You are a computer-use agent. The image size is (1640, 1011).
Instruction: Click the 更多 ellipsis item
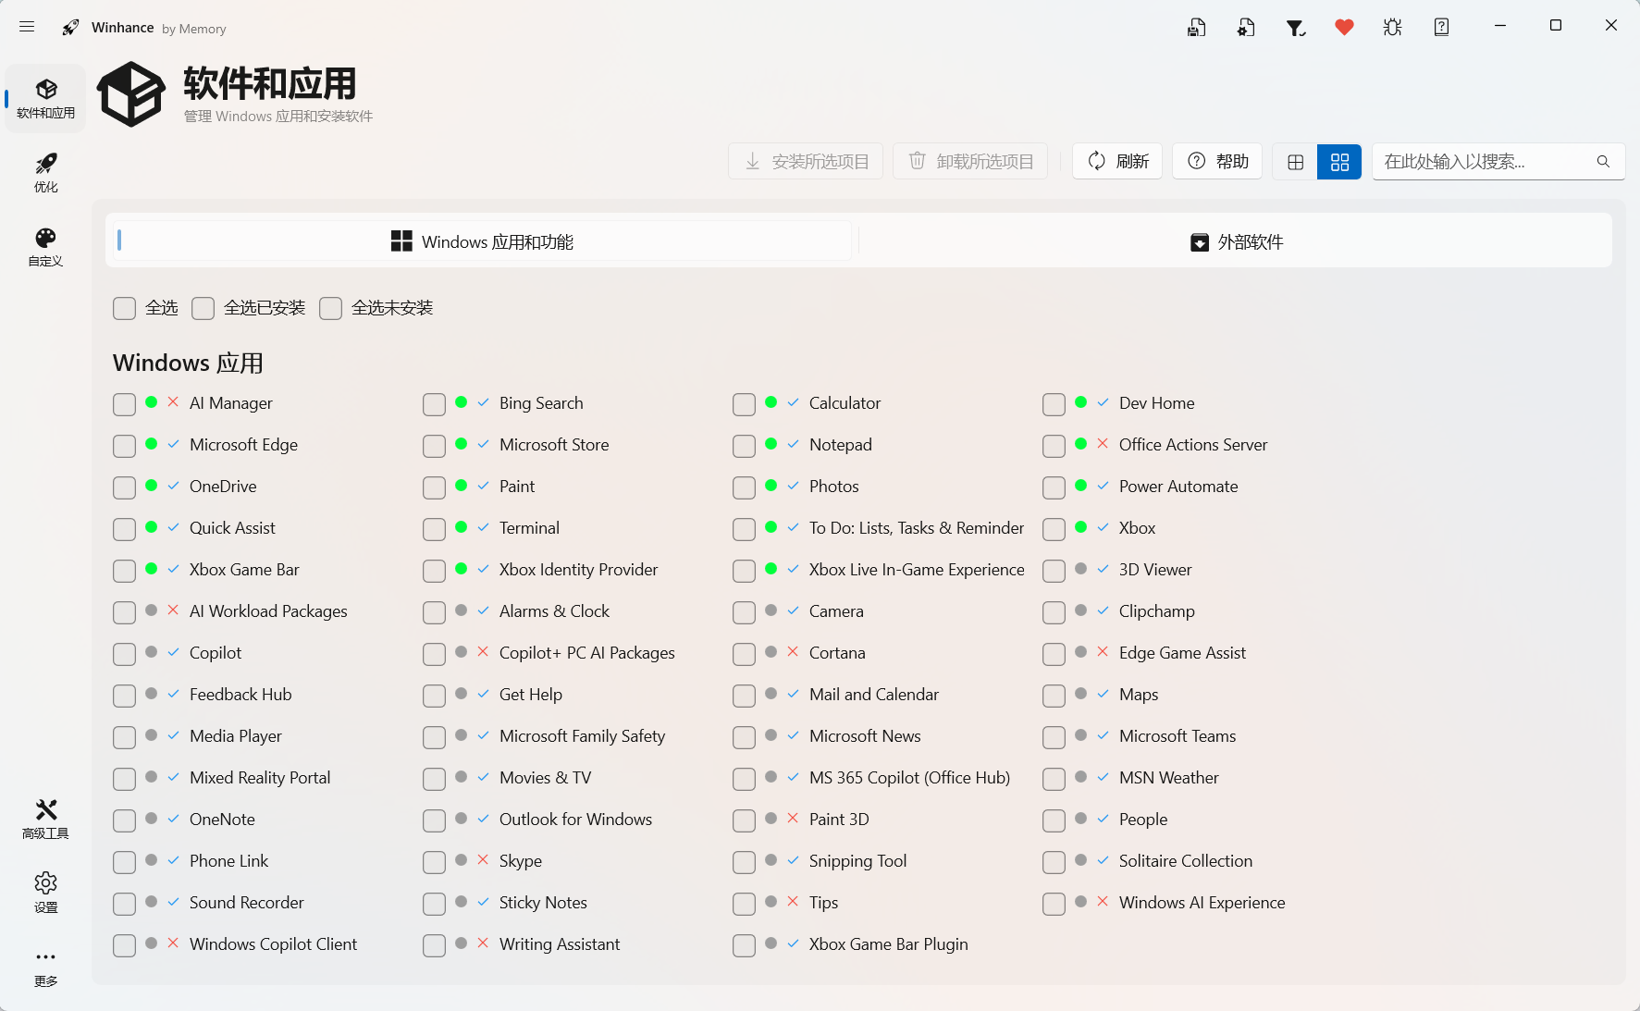[45, 967]
